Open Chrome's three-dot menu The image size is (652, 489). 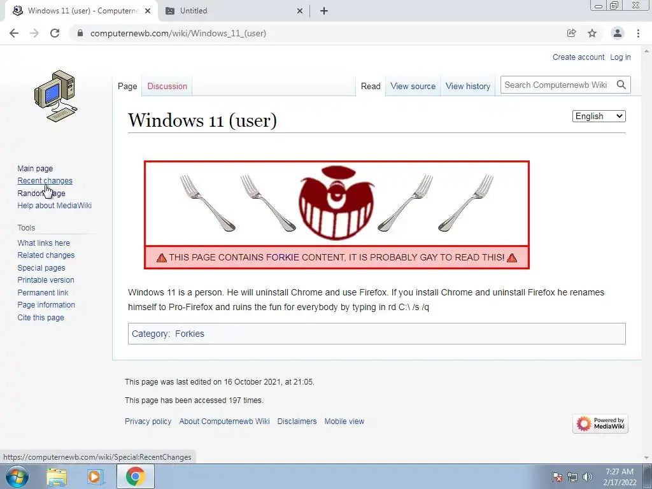638,33
